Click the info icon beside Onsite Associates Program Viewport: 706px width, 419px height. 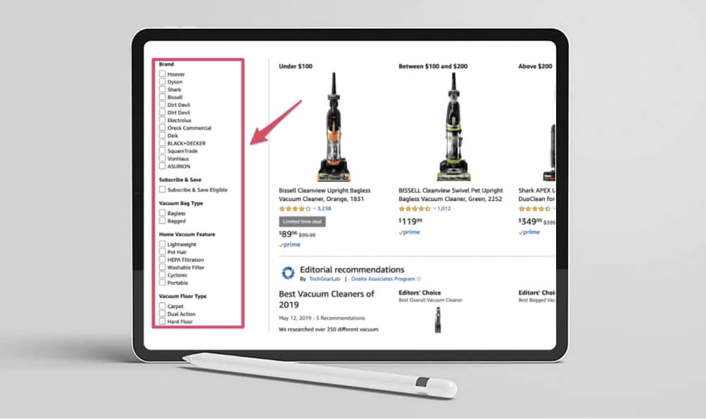[419, 279]
